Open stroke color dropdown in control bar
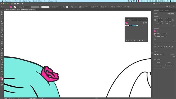Image resolution: width=176 pixels, height=99 pixels. (17, 7)
